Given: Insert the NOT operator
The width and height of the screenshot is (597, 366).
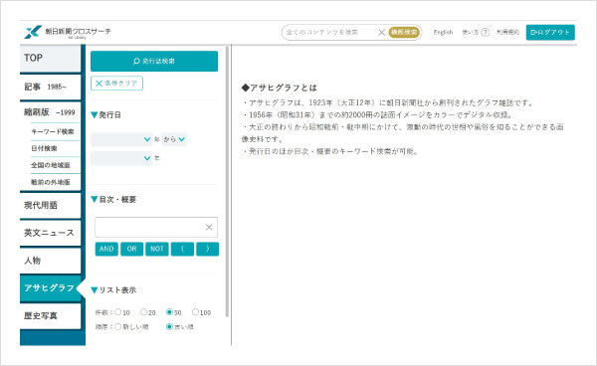Looking at the screenshot, I should [x=157, y=249].
